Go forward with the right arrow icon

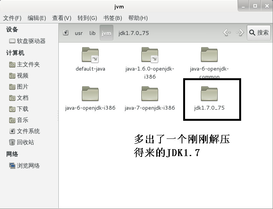[x=240, y=33]
